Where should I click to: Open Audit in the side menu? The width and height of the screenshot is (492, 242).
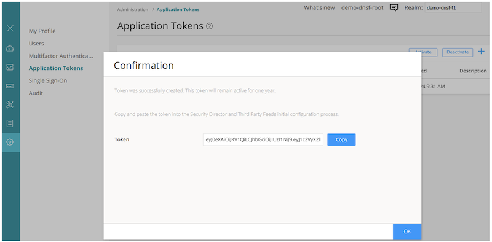(x=36, y=93)
